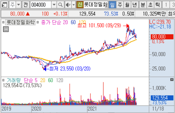
Task: Toggle the small square before 롯데정밀화학 label
Action: click(3, 22)
